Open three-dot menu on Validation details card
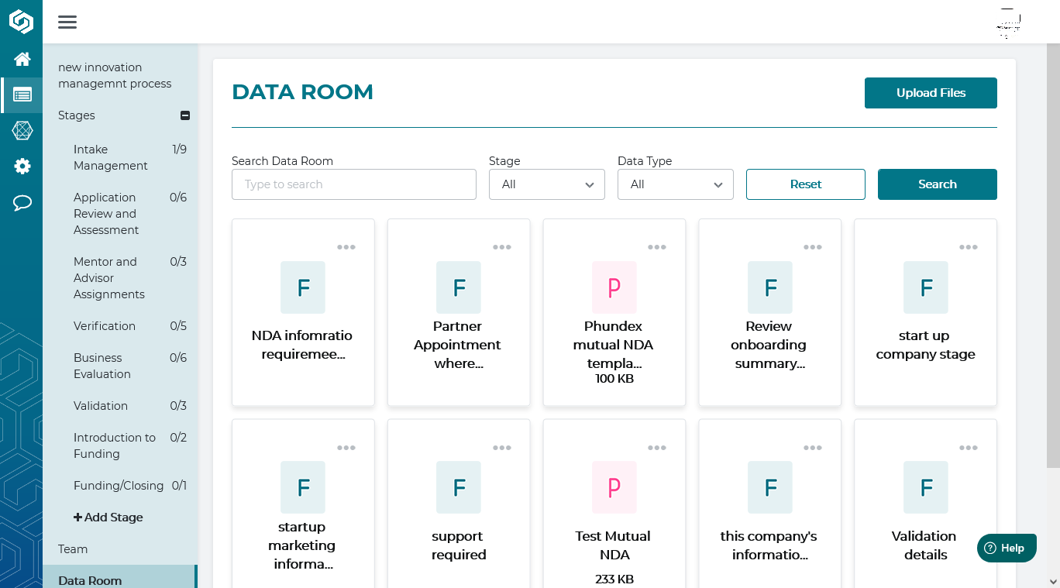This screenshot has width=1060, height=588. tap(968, 448)
